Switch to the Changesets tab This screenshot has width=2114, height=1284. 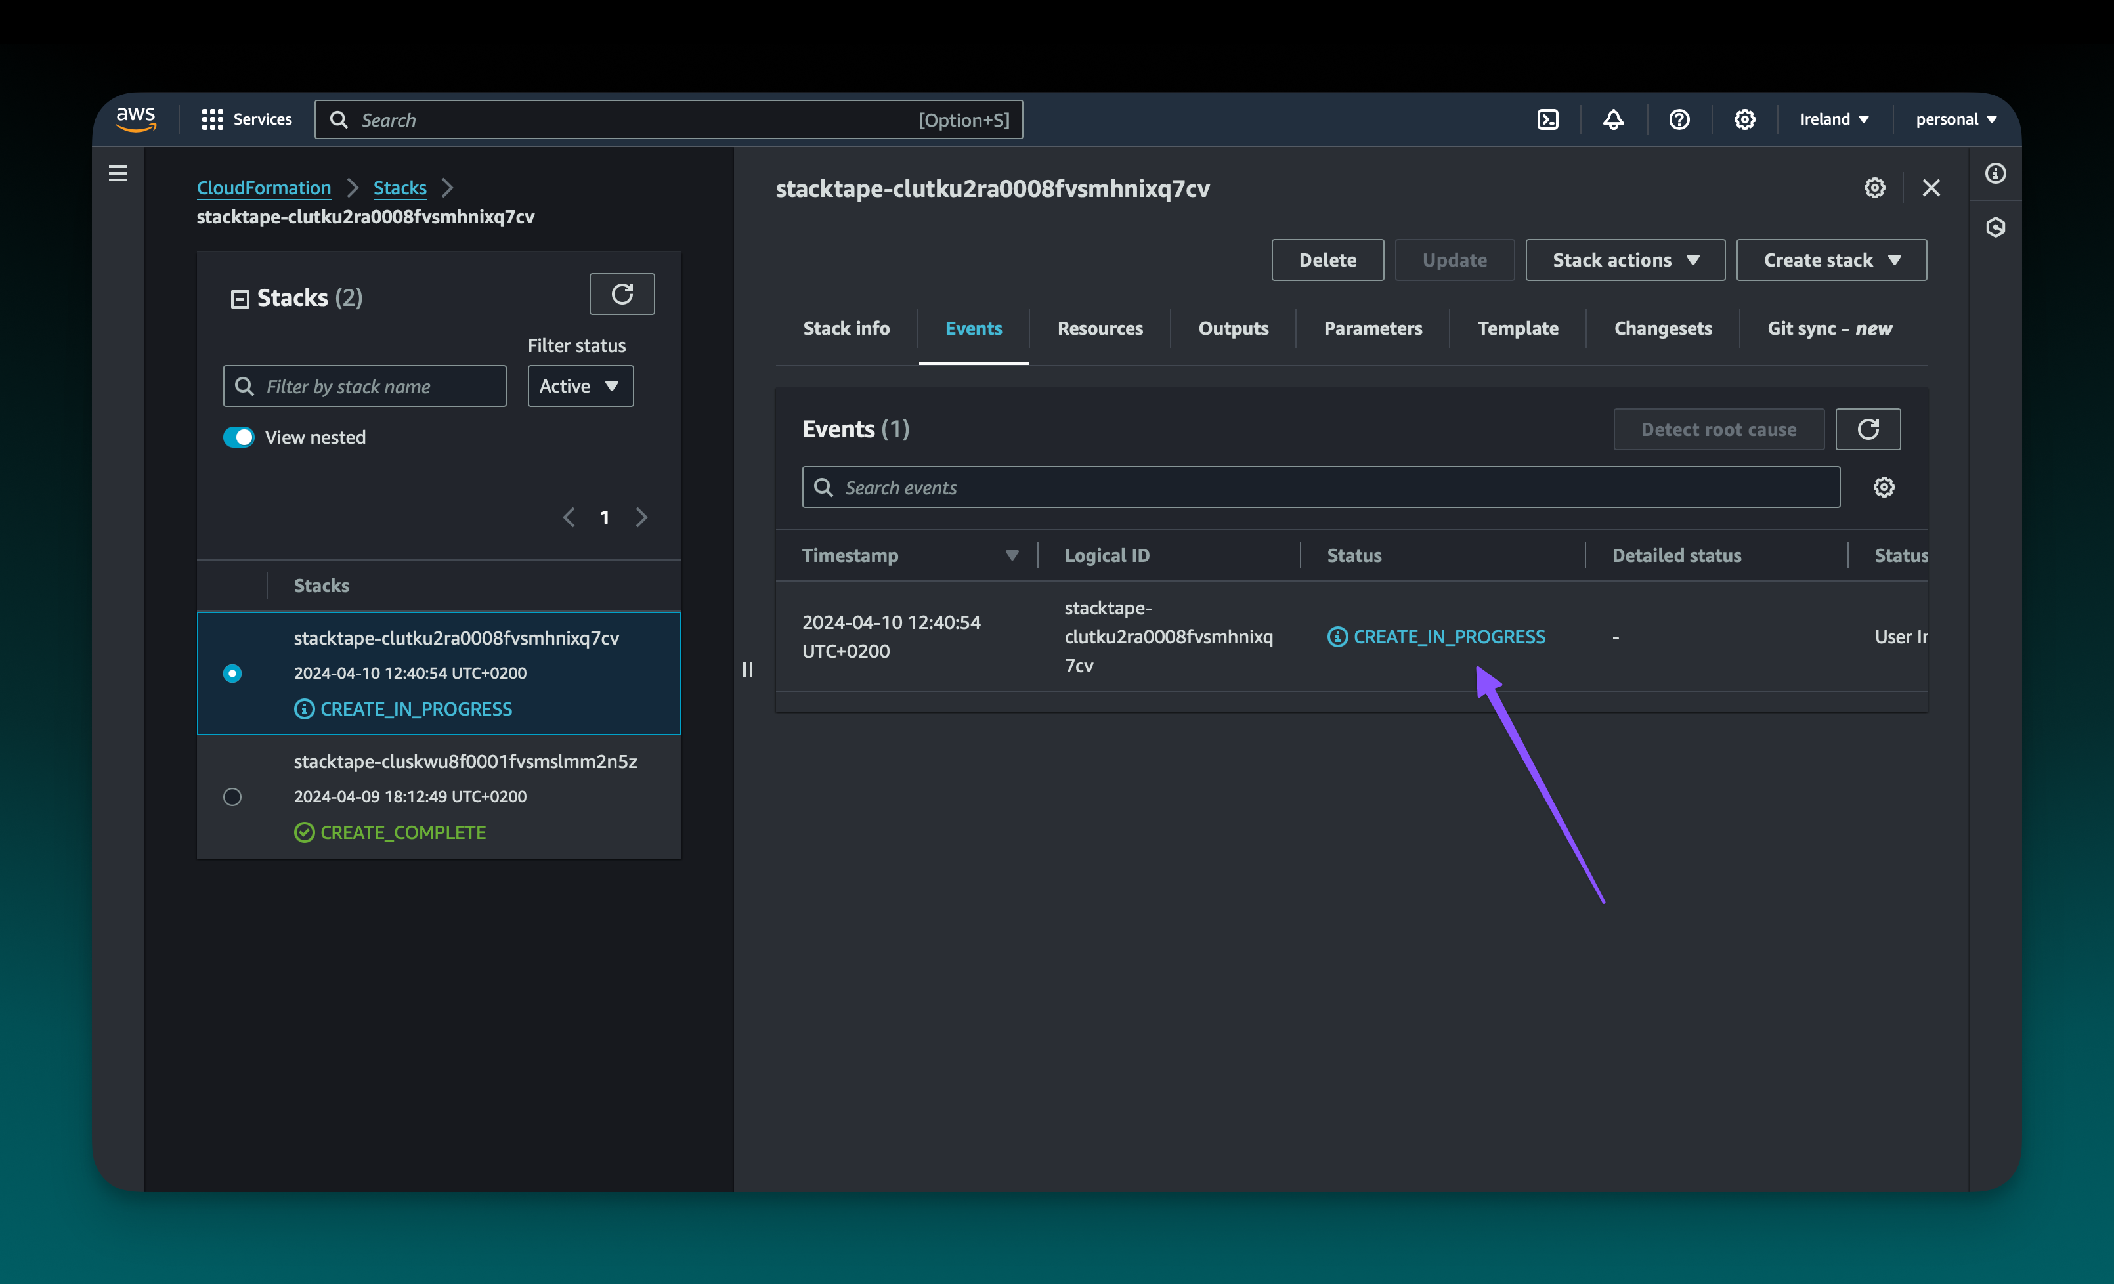(1663, 328)
